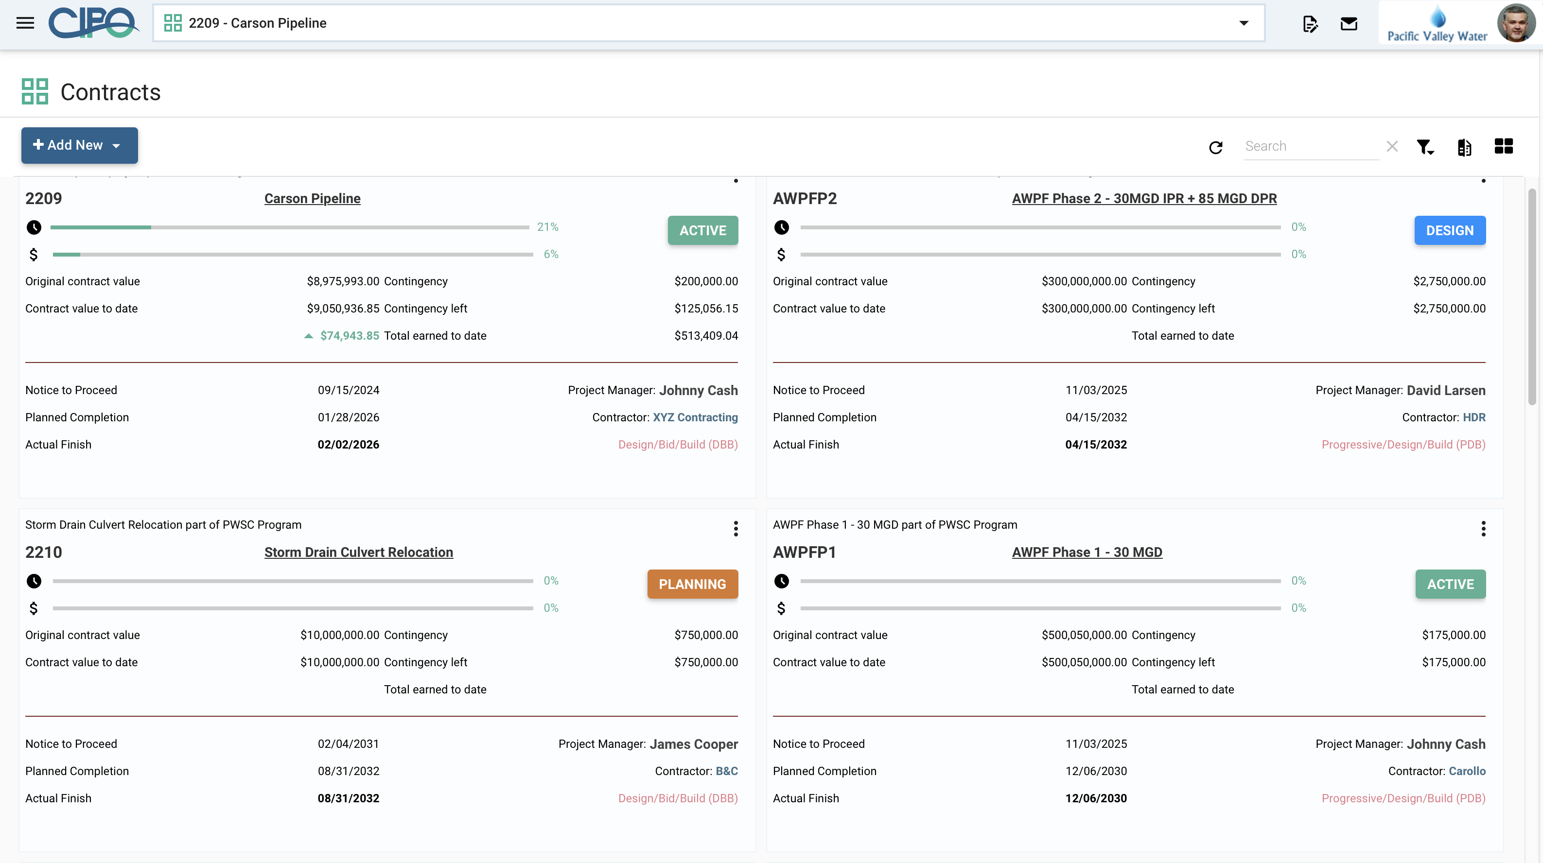This screenshot has height=863, width=1543.
Task: Click the PLANNING status badge
Action: click(692, 584)
